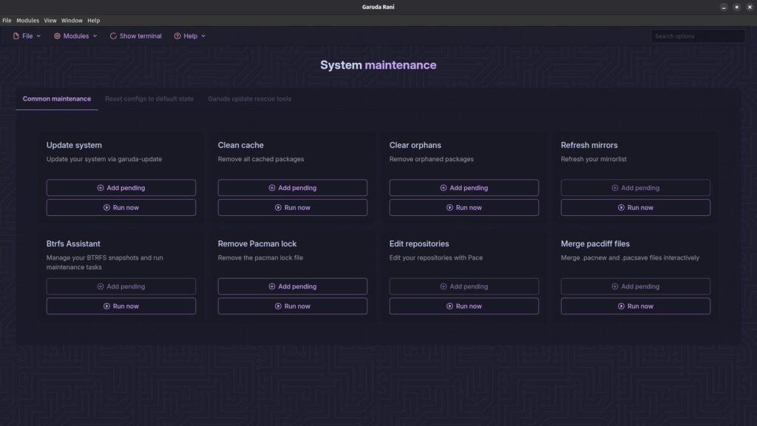Click play icon on Remove Pacman lock Run now
757x426 pixels.
tap(278, 306)
